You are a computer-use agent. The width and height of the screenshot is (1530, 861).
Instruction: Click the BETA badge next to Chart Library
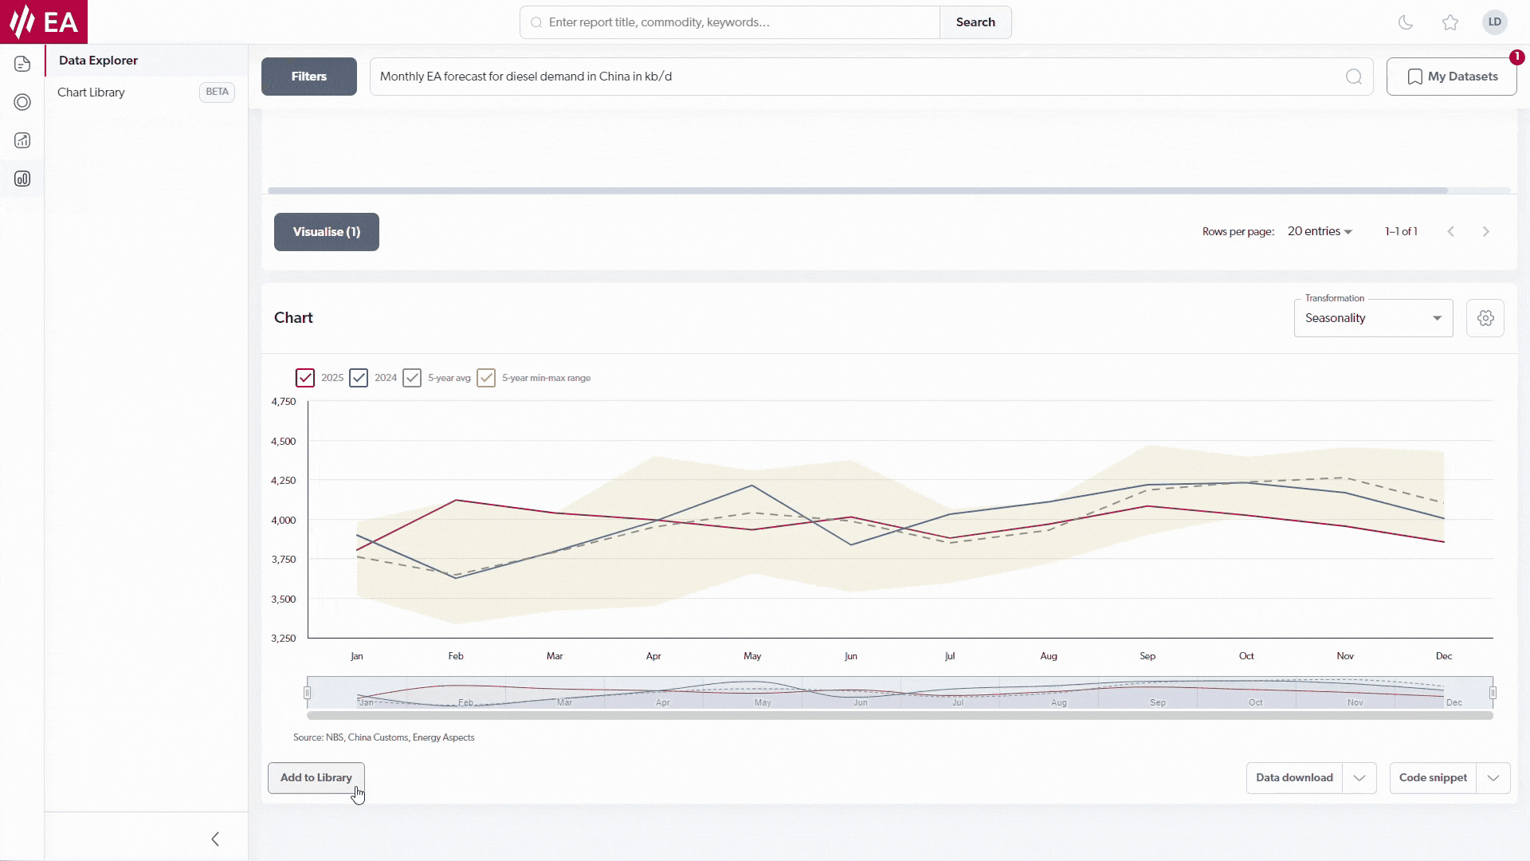coord(217,92)
